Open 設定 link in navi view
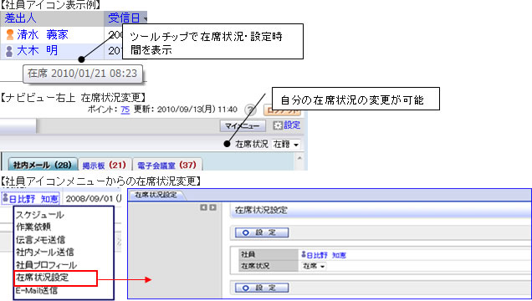532x301 pixels. click(x=292, y=125)
